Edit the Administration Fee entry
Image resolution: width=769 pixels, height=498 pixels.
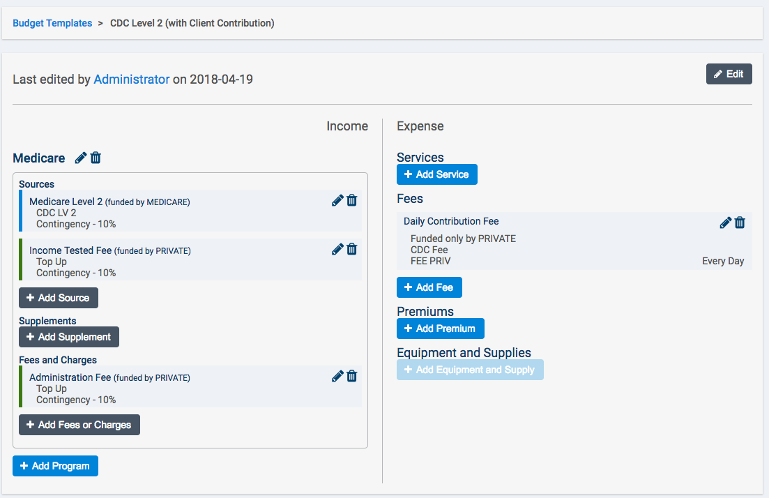(x=337, y=377)
